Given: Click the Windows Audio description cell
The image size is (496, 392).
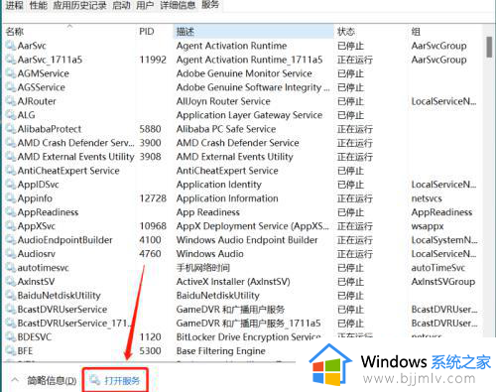Looking at the screenshot, I should 210,254.
